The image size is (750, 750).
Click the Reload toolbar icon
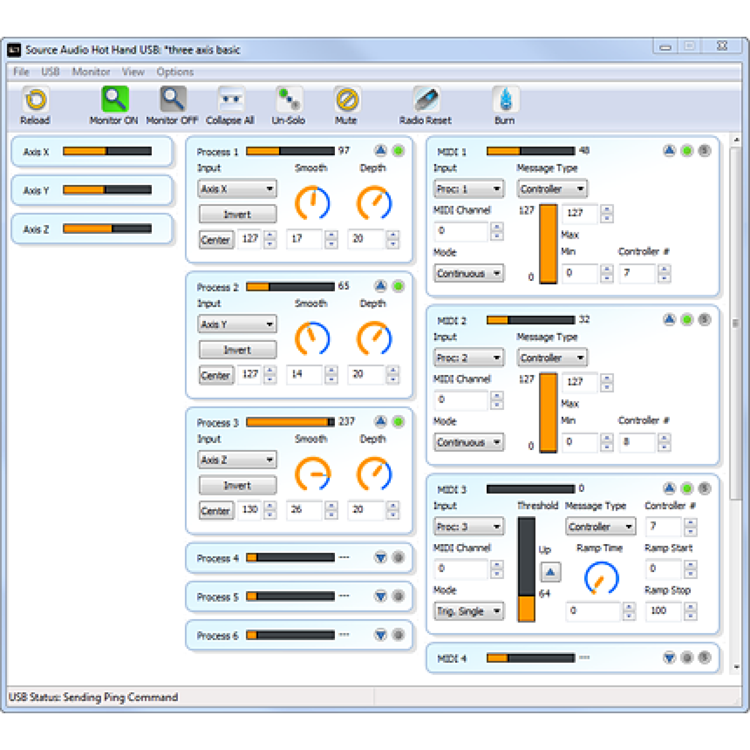[x=36, y=100]
